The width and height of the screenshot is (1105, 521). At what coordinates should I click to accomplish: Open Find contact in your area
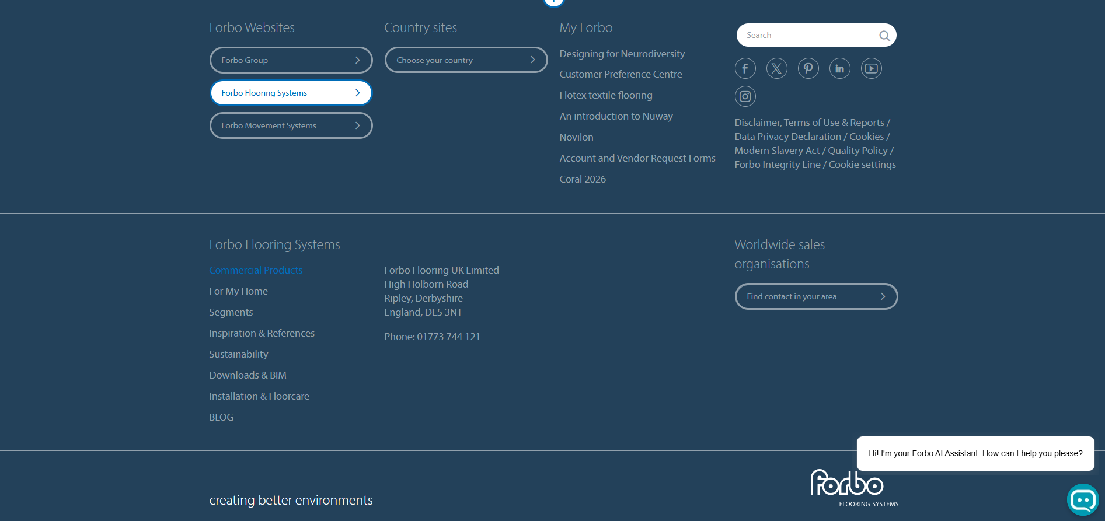(x=816, y=296)
